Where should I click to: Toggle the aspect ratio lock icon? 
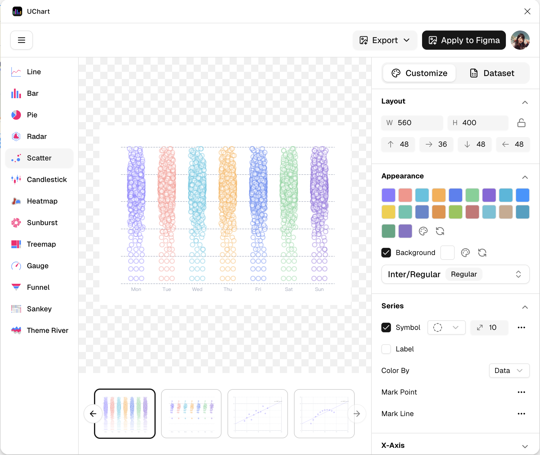[521, 123]
